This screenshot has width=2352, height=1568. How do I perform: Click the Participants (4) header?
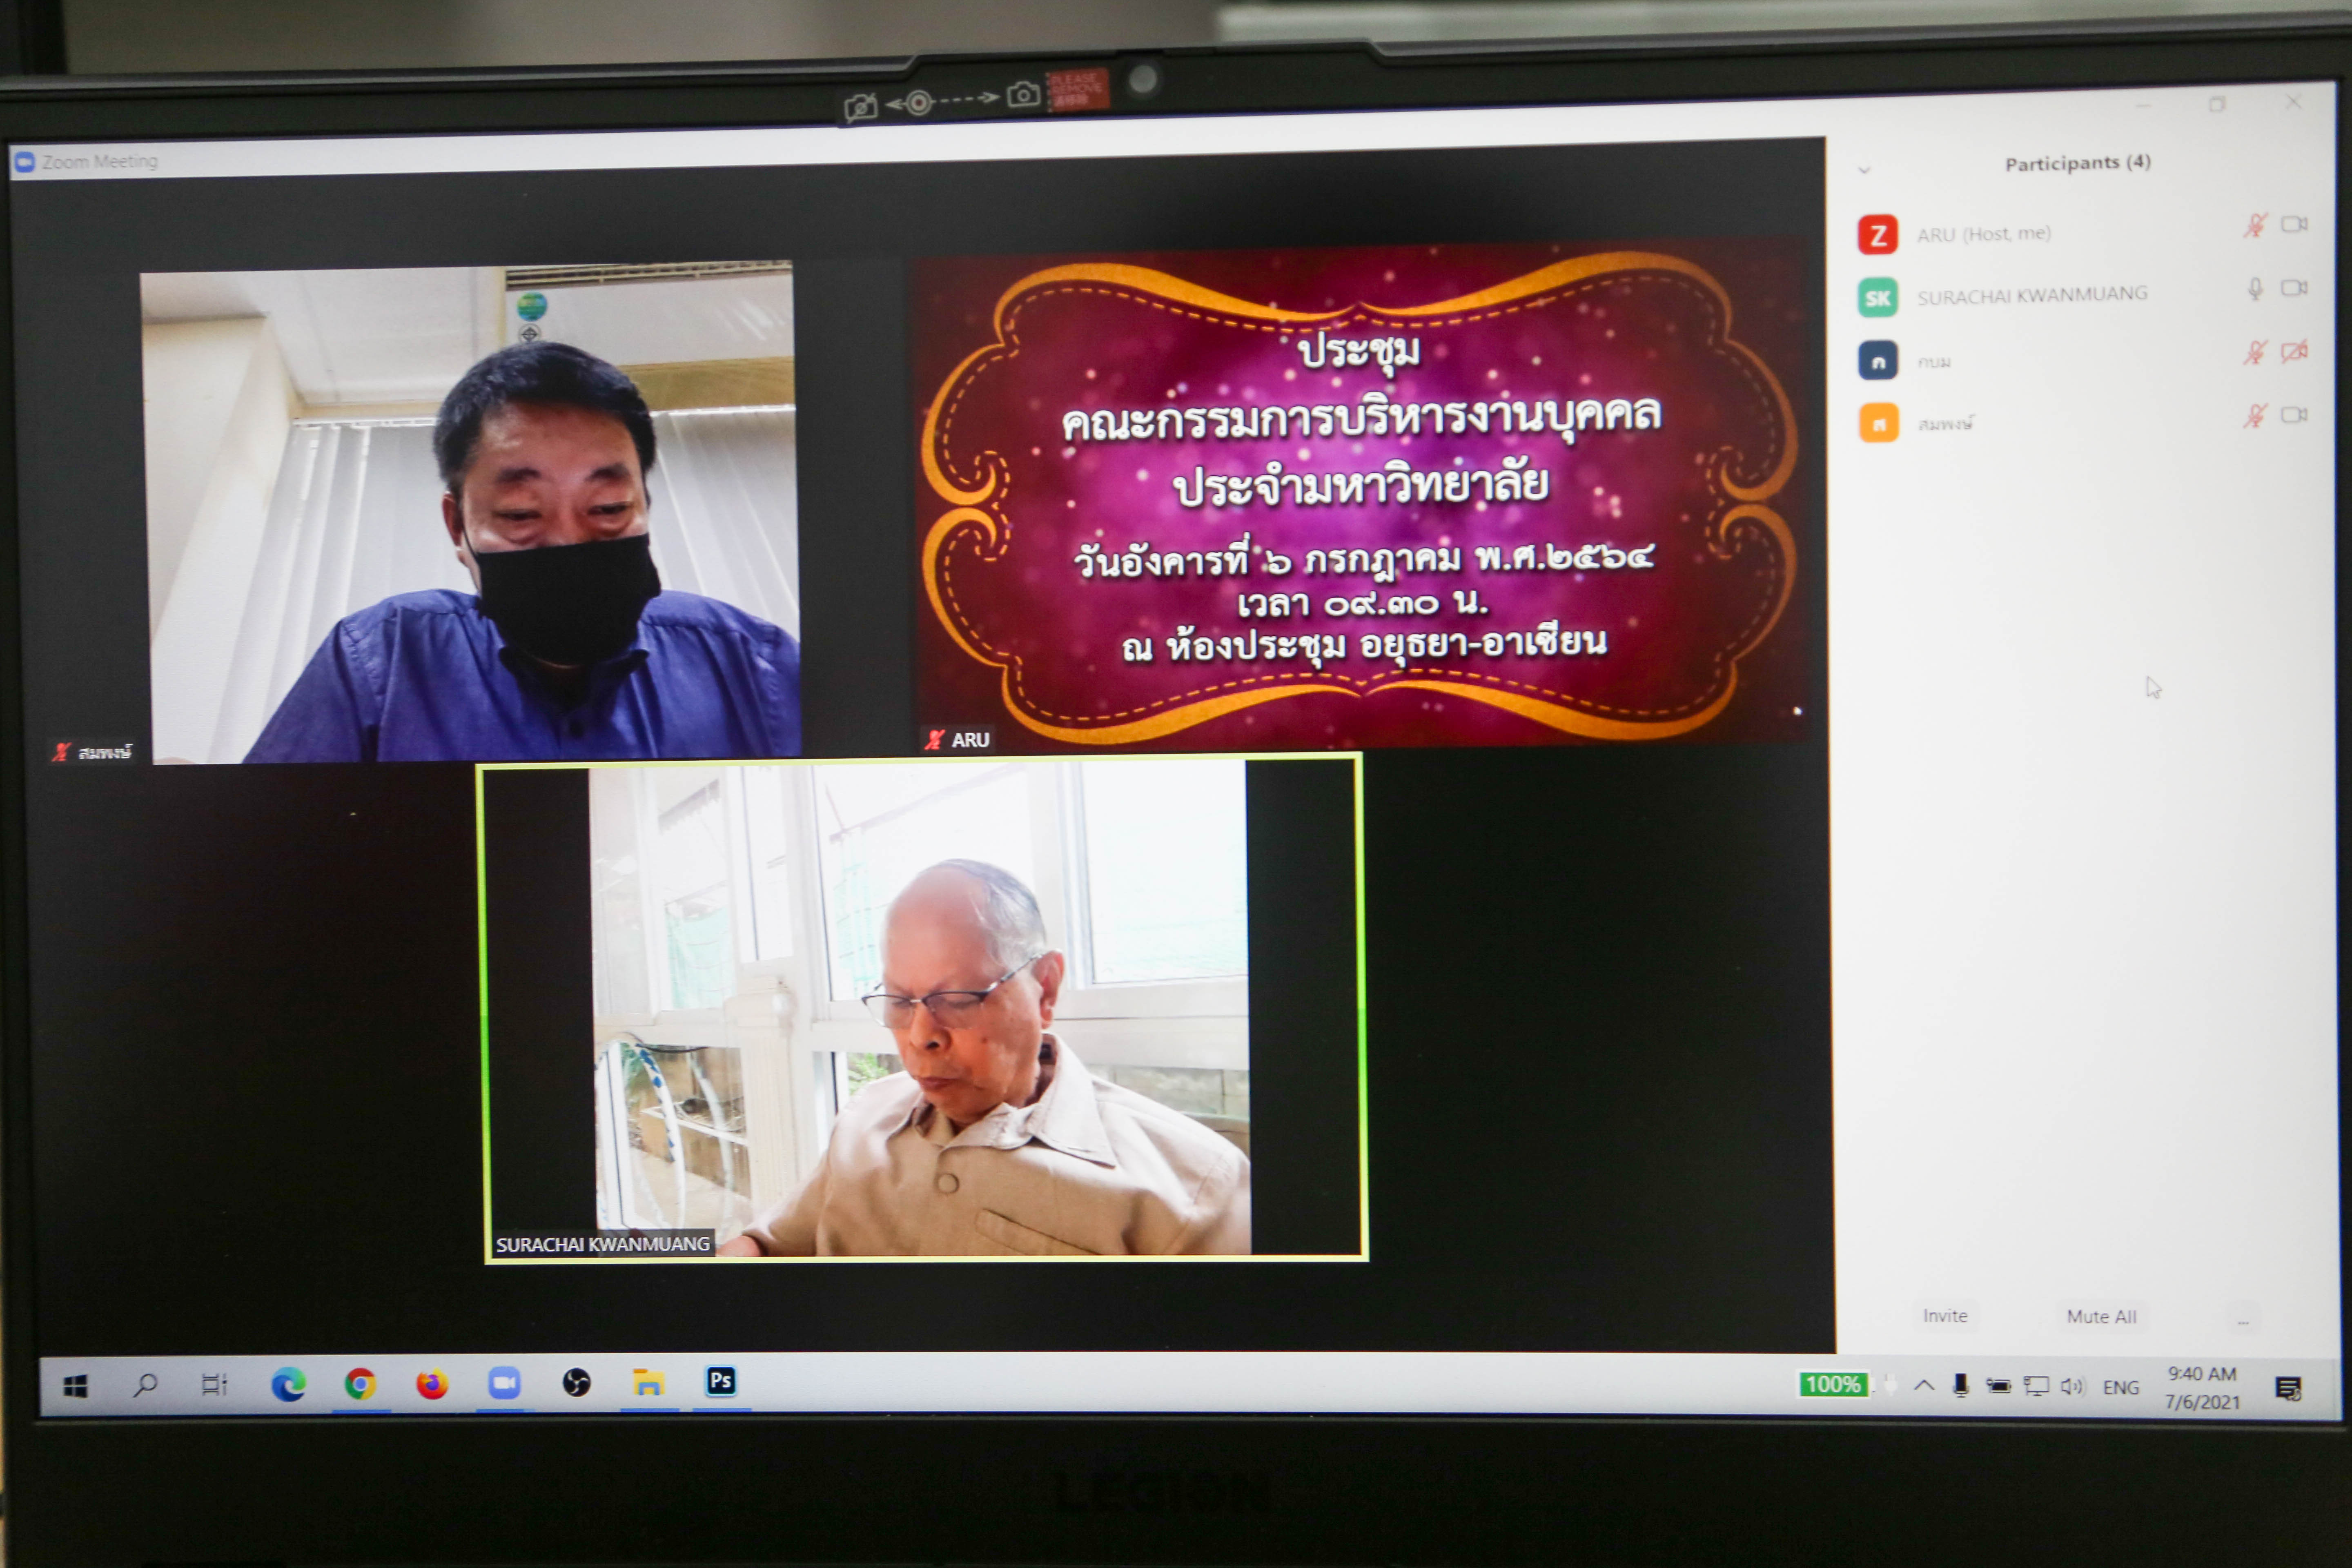point(2077,163)
